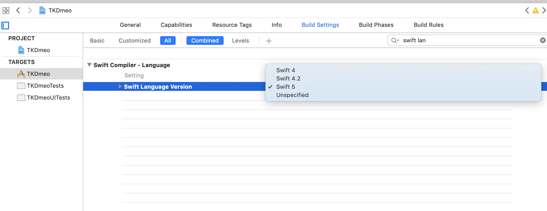
Task: Toggle the project and targets list sidebar
Action: pos(5,25)
